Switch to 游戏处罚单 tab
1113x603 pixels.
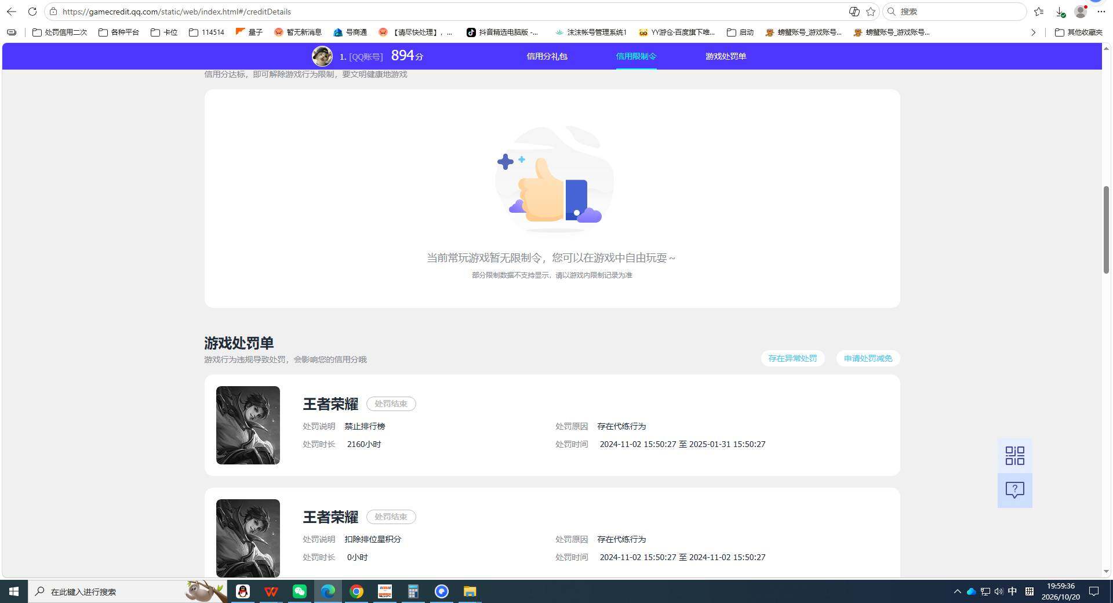pyautogui.click(x=726, y=56)
